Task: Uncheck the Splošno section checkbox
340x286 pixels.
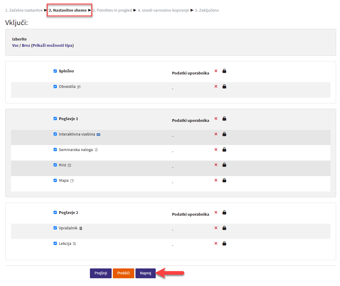Action: tap(55, 71)
